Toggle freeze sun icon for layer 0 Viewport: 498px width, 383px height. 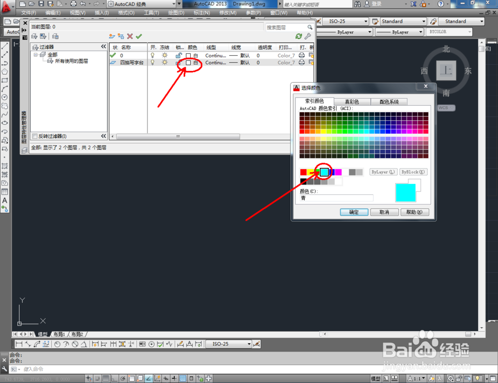coord(164,55)
